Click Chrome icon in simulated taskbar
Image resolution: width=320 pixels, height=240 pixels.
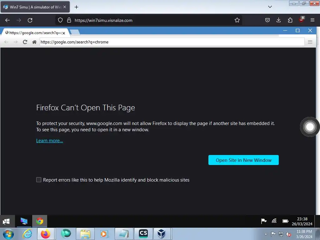40,221
